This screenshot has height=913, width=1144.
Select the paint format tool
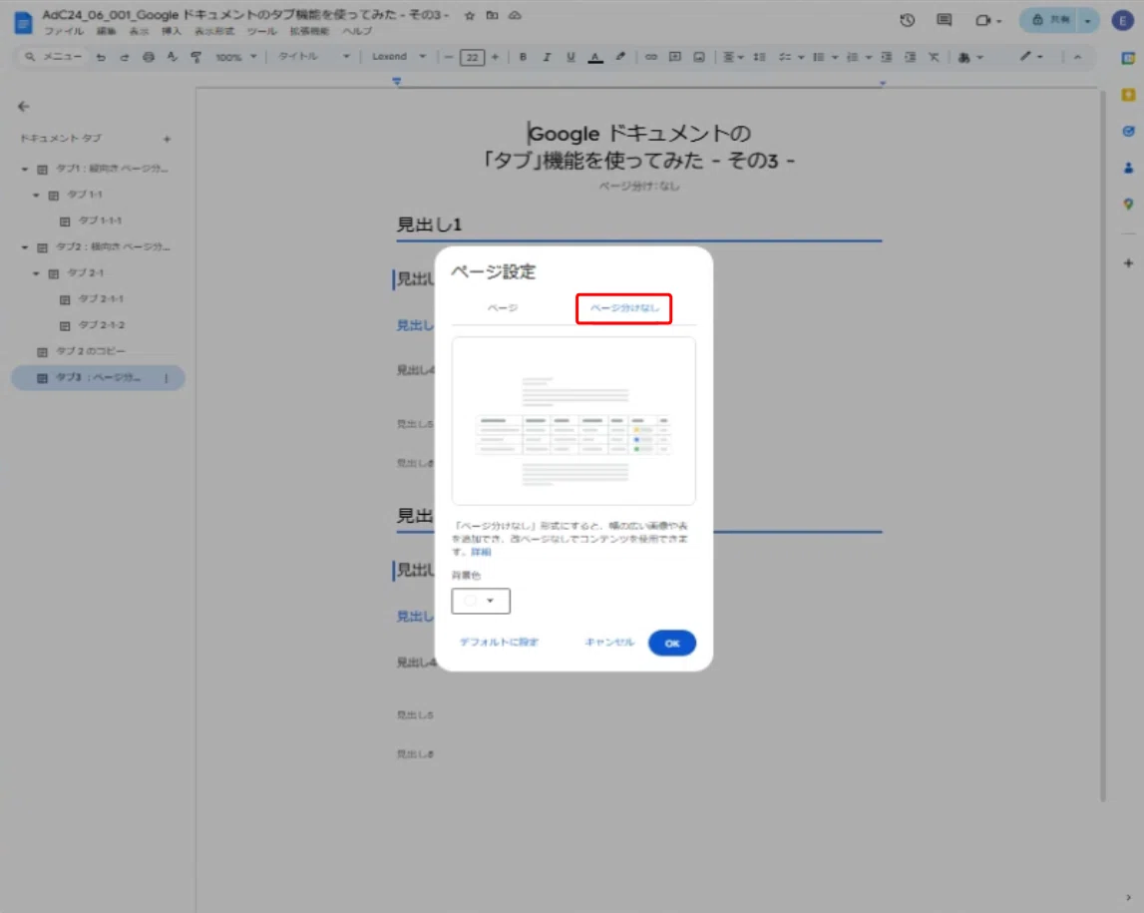click(195, 57)
